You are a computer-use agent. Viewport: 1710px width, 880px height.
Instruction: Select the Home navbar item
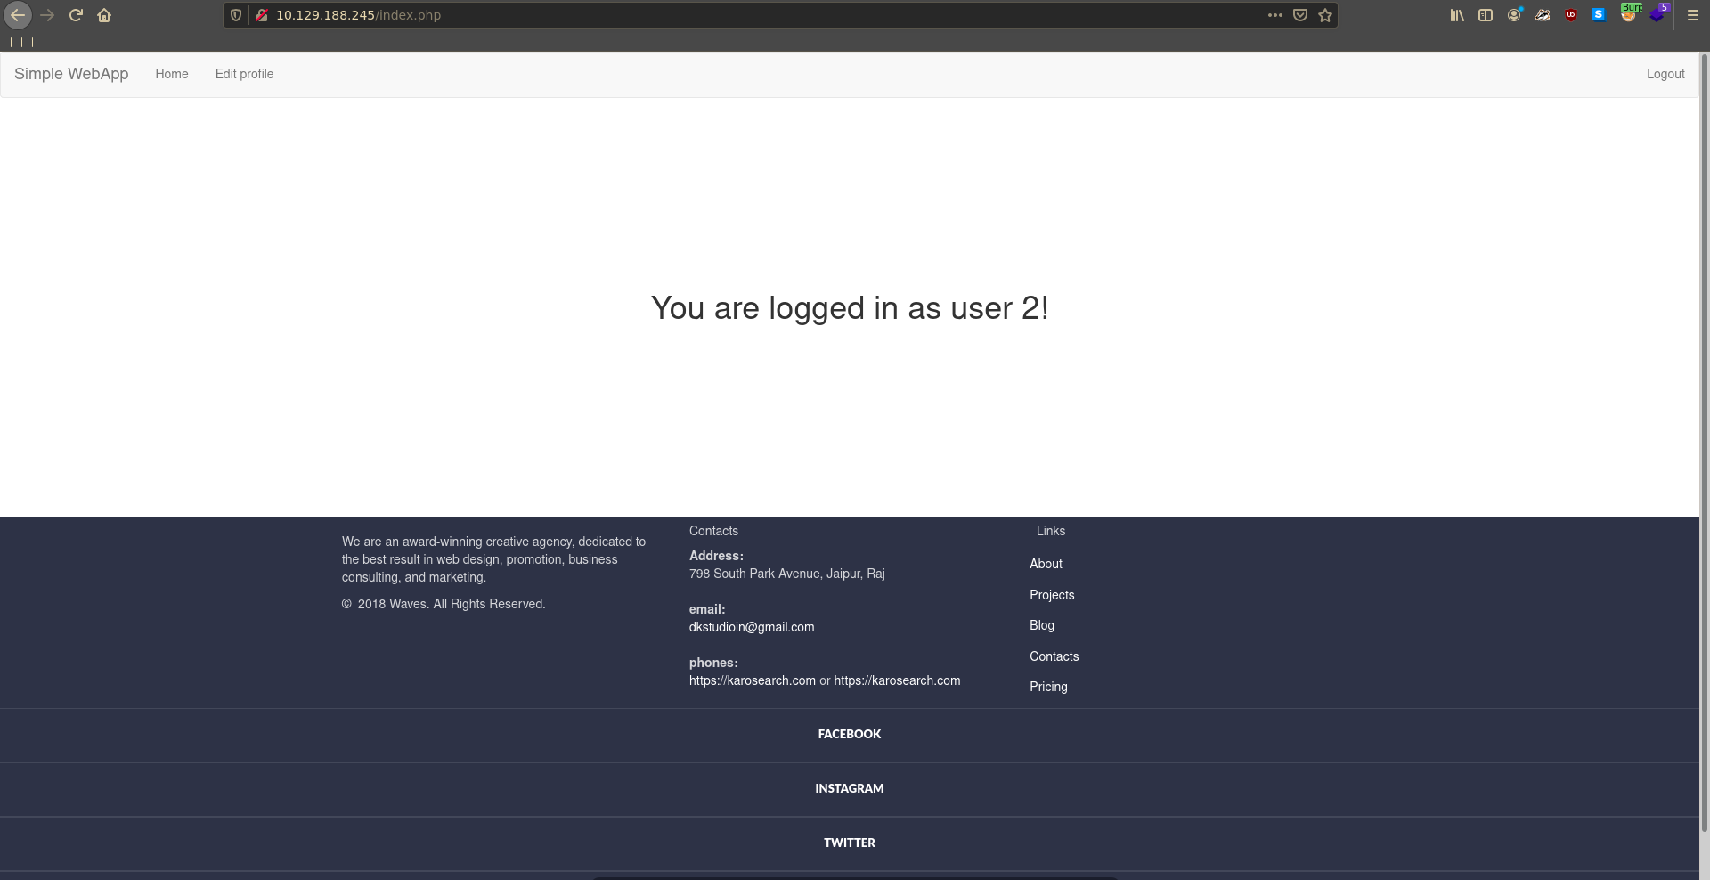(x=172, y=74)
